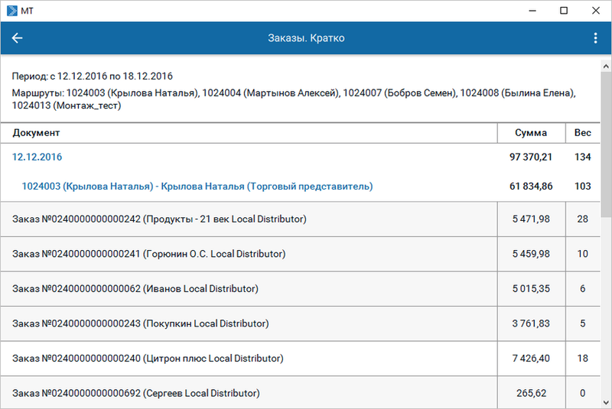
Task: Maximize the MT window
Action: (563, 11)
